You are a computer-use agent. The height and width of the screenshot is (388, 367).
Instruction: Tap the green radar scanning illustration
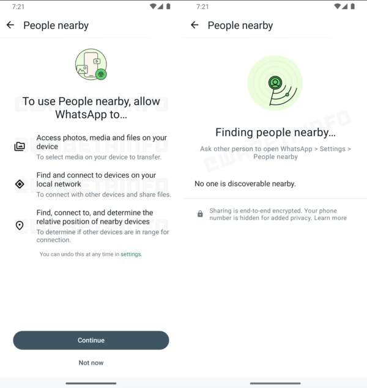coord(275,84)
